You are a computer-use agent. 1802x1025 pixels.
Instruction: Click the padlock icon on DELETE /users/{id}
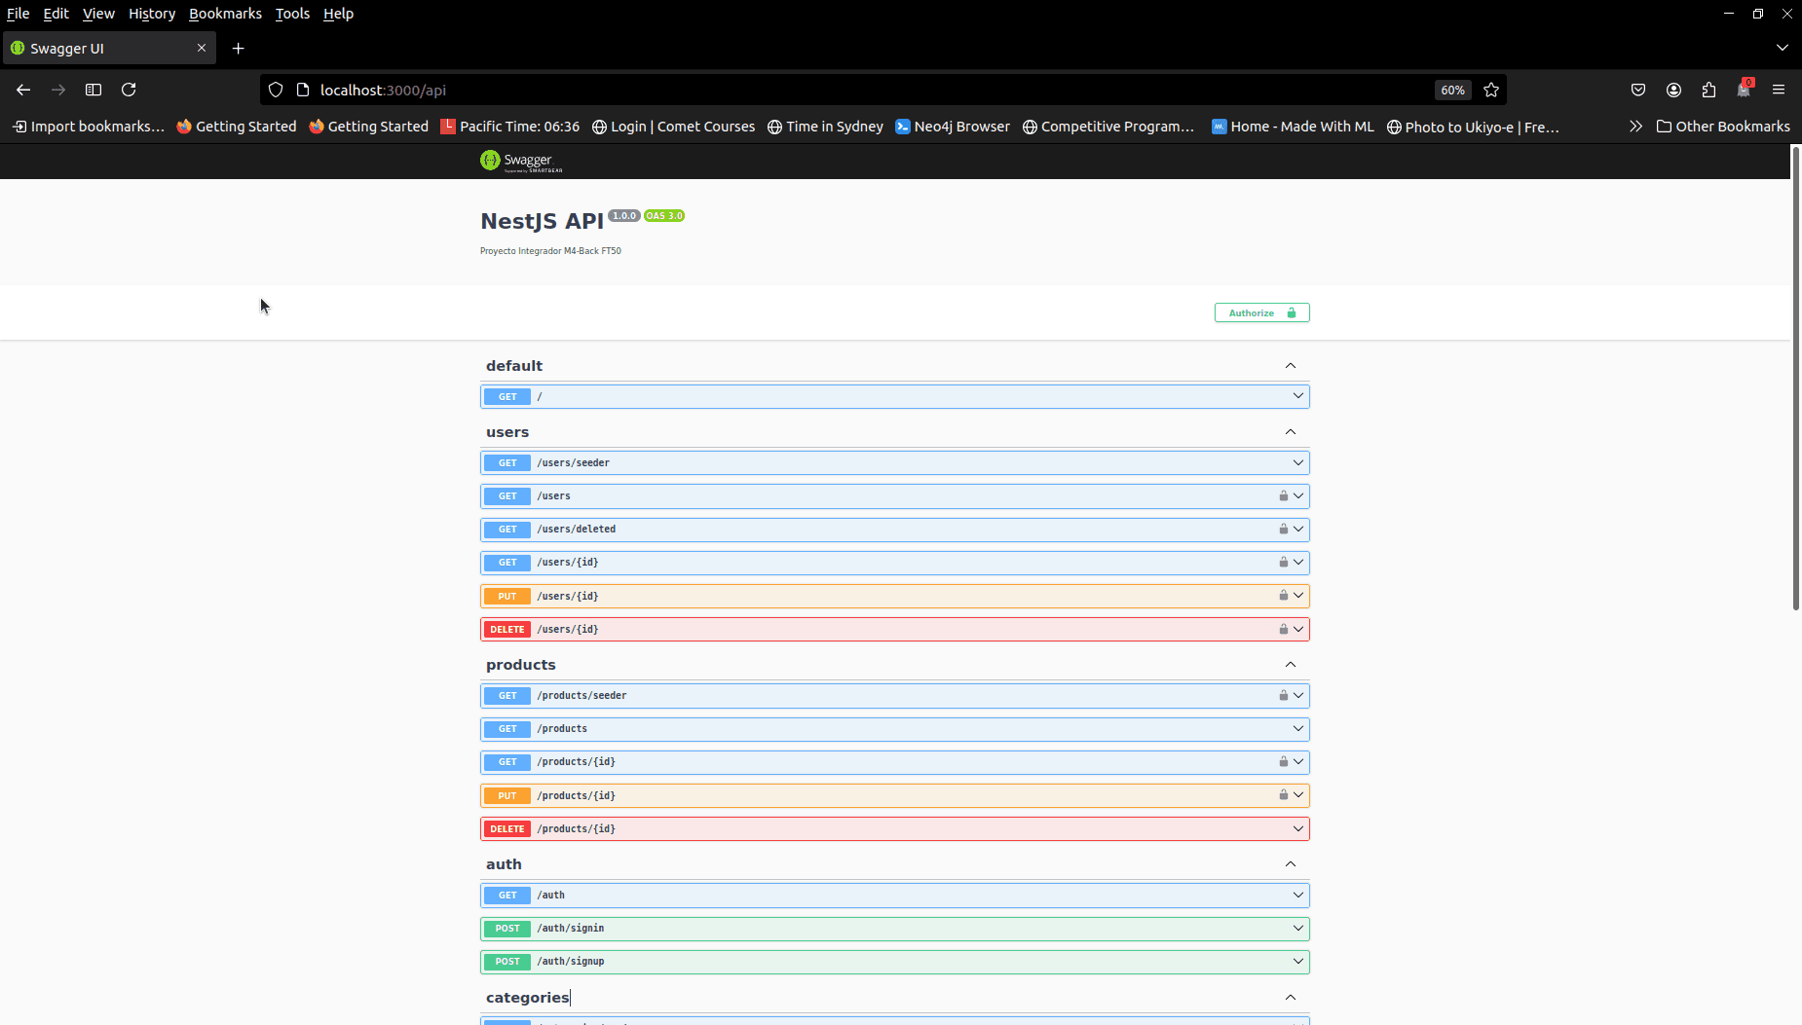coord(1284,629)
